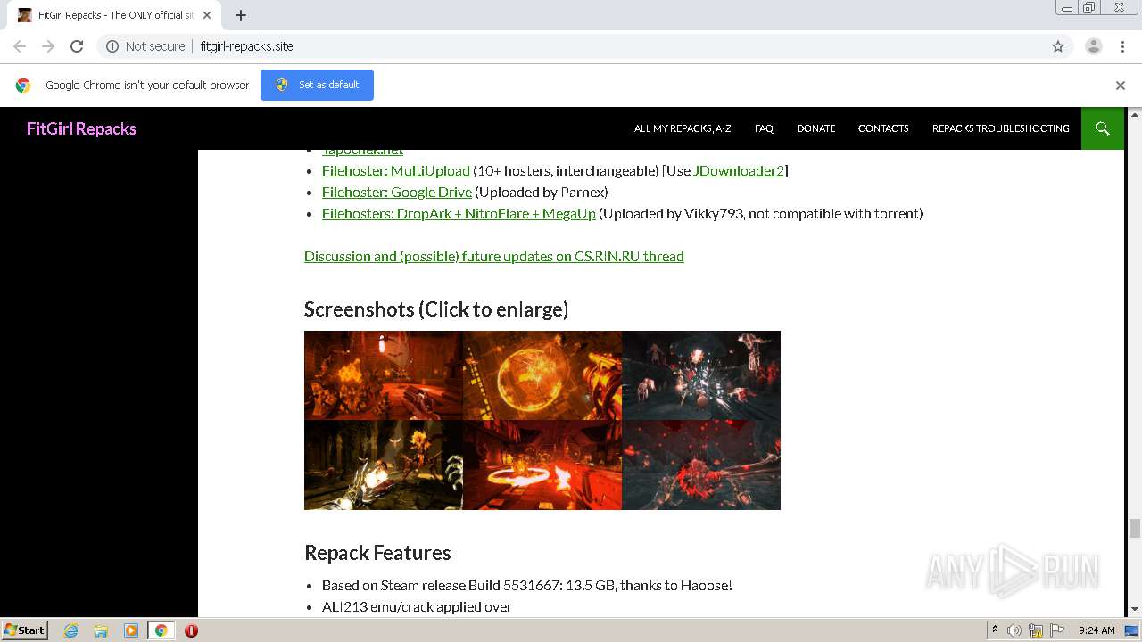Open the DropArk + NitroFlare + MegaUp link
Viewport: 1142px width, 642px height.
pyautogui.click(x=459, y=213)
